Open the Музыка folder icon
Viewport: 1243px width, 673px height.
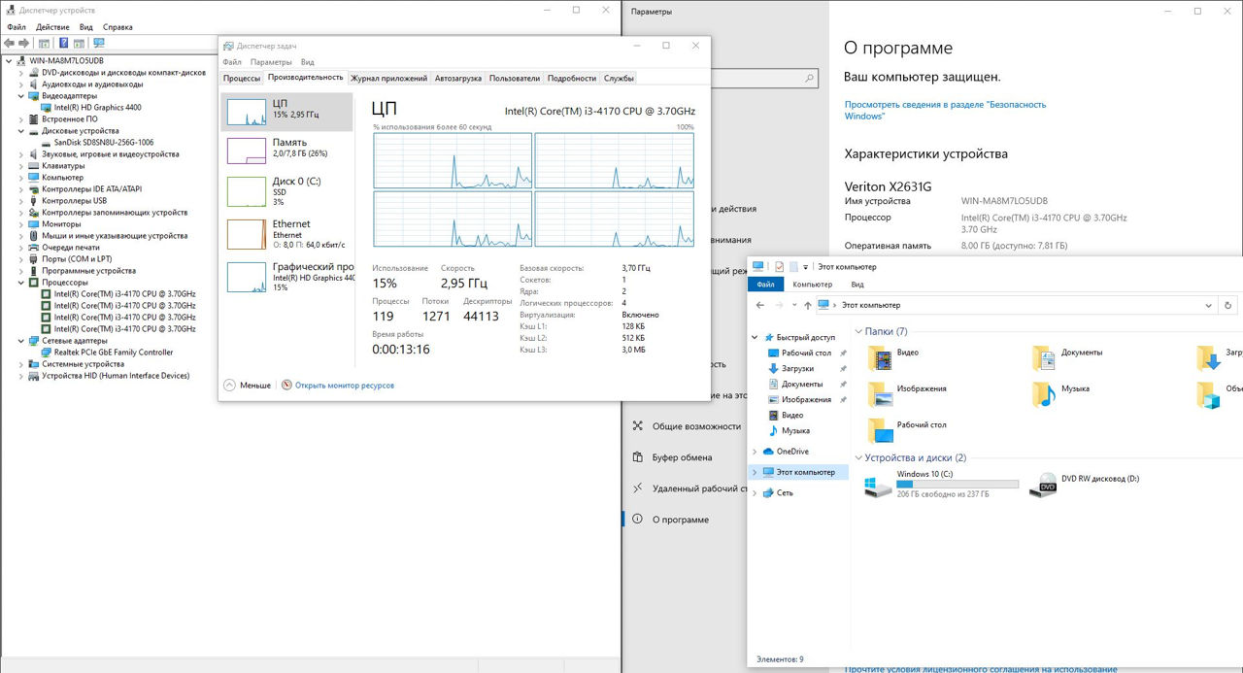(1044, 392)
